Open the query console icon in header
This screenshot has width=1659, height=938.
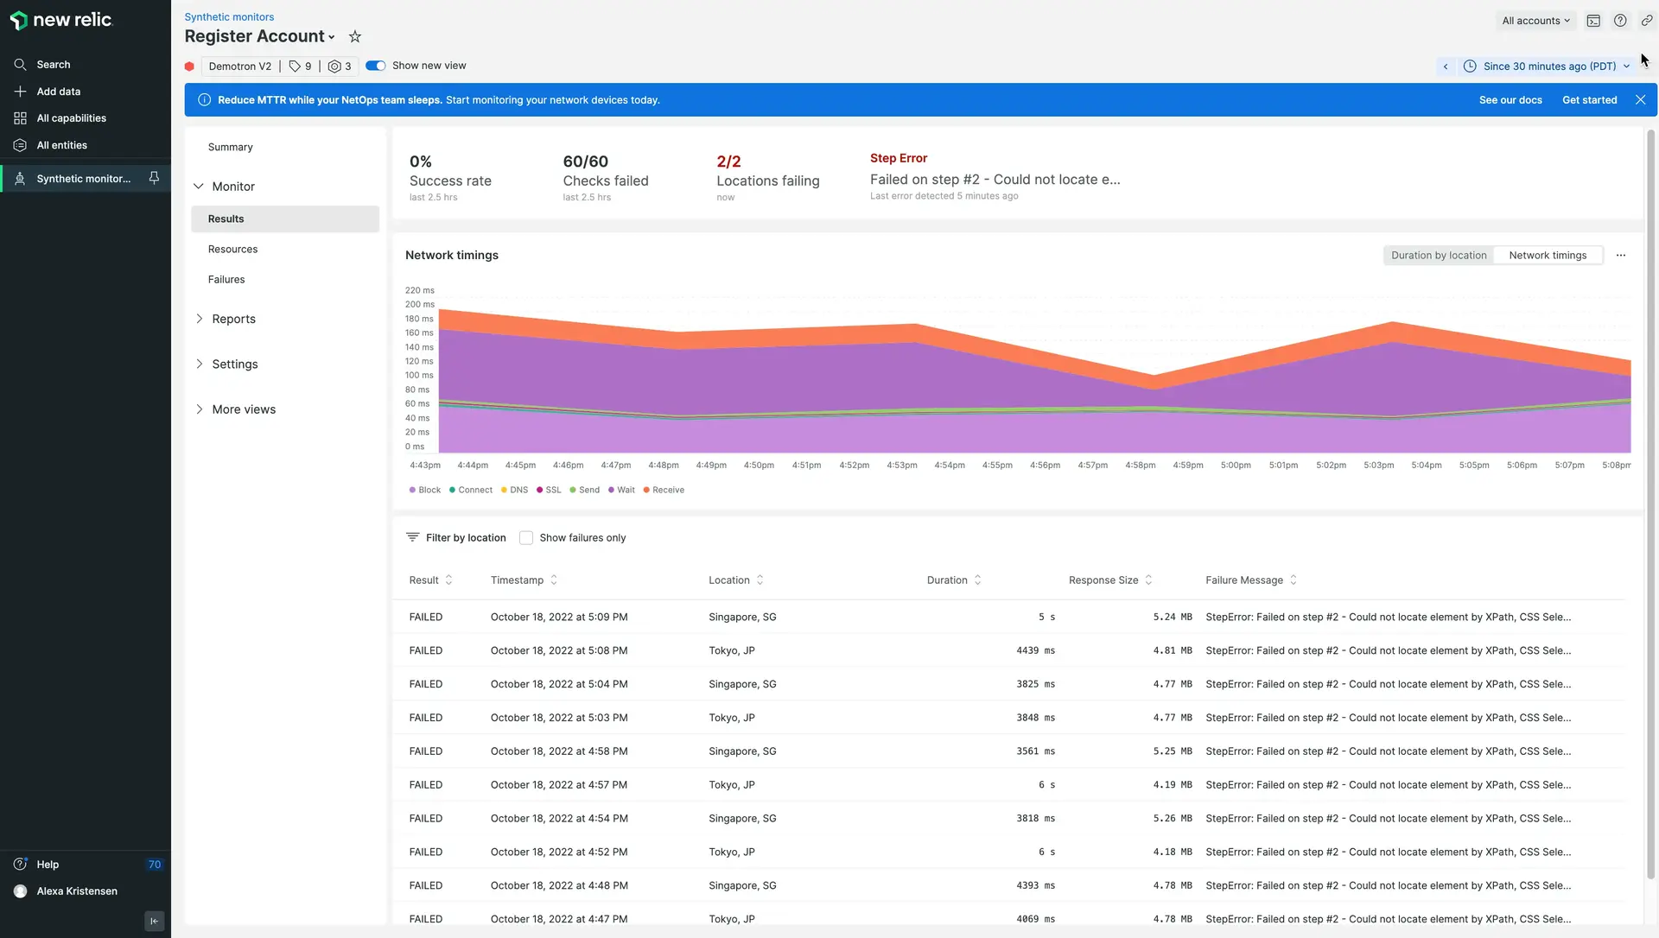click(x=1593, y=21)
